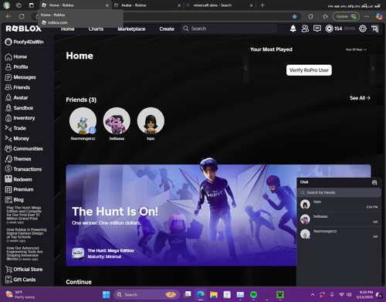Go to Charts in top navigation
The height and width of the screenshot is (302, 386).
tap(96, 29)
